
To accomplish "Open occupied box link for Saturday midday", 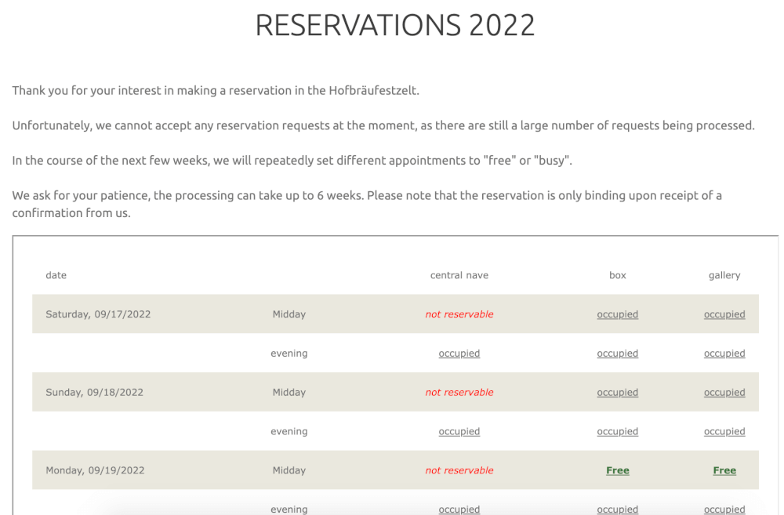I will coord(618,314).
